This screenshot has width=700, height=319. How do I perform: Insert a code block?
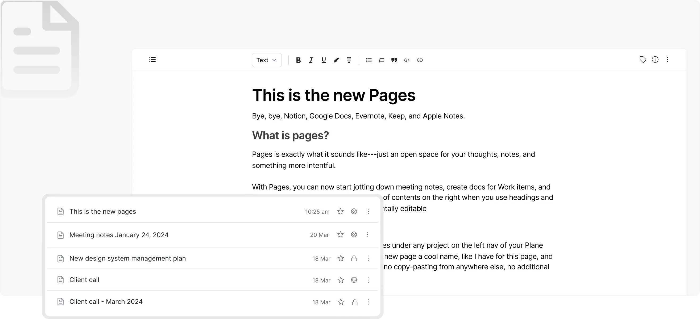pos(407,60)
